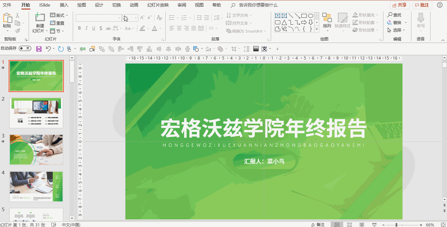Open the 版式 layout dropdown

tap(59, 15)
